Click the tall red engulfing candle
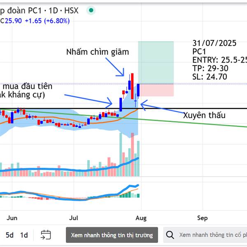The width and height of the screenshot is (247, 247). (132, 86)
